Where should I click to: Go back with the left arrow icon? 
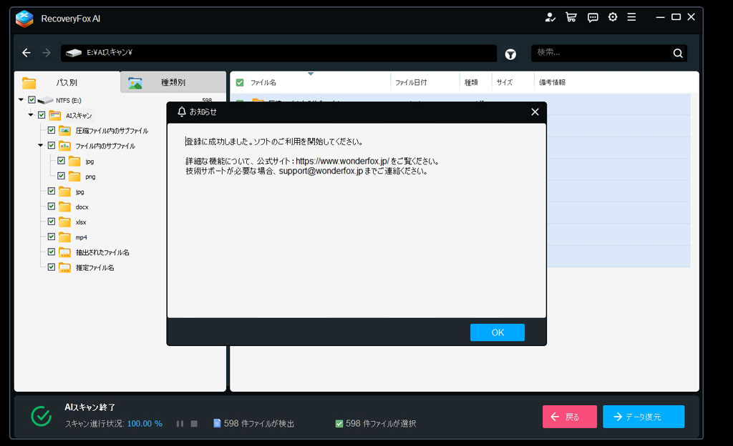pos(26,53)
